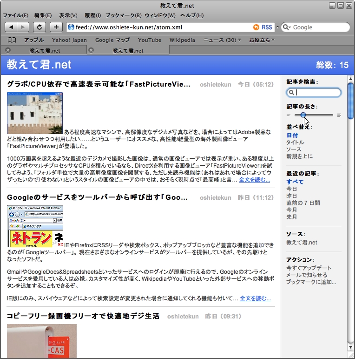Click the scrollbar up arrow
Image resolution: width=355 pixels, height=359 pixels.
(x=351, y=79)
